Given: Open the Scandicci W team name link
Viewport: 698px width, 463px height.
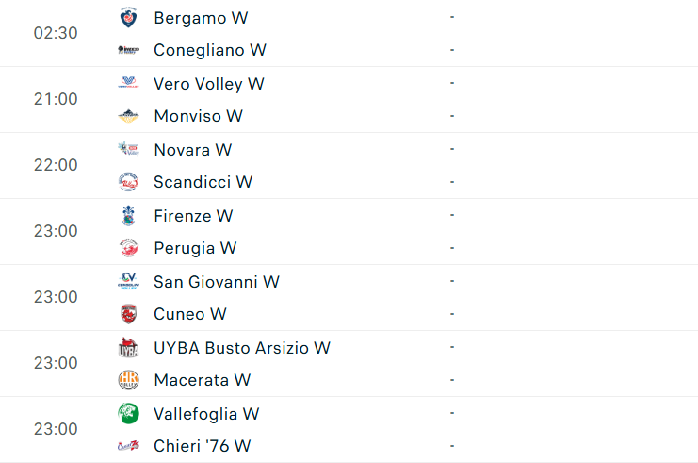Looking at the screenshot, I should pyautogui.click(x=203, y=182).
